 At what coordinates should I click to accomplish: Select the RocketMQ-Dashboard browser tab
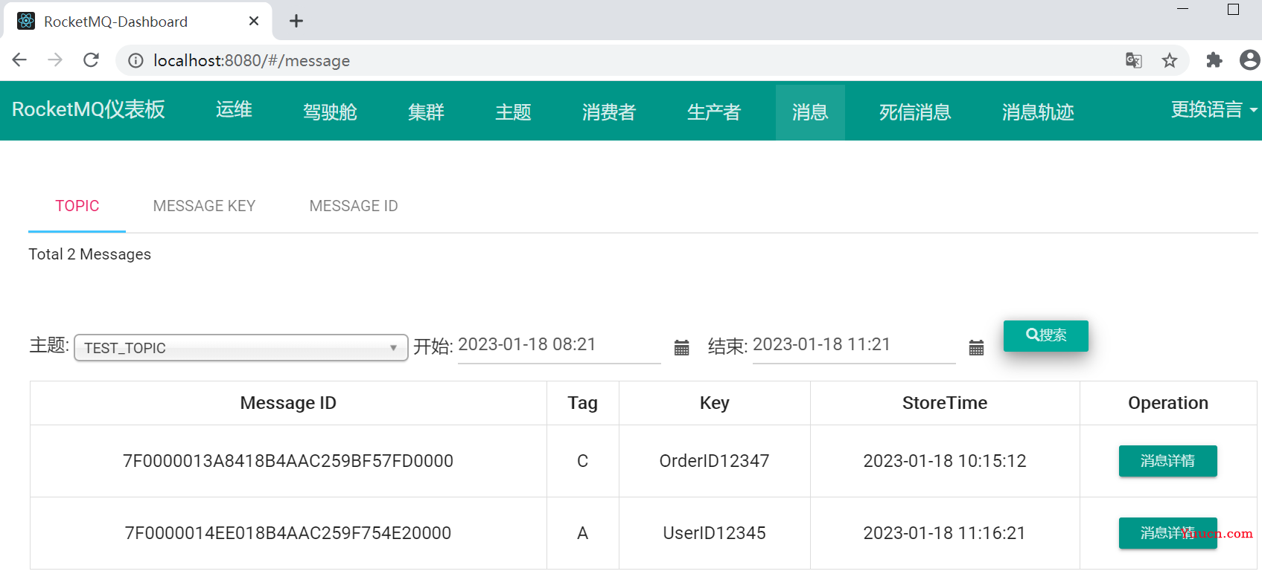pos(138,21)
